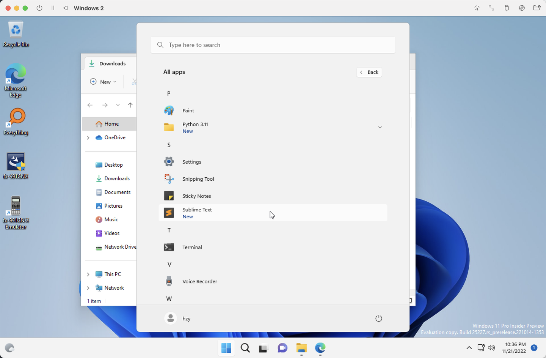Launch Sublime Text from the Start menu
Screen dimensions: 546x358
pos(197,213)
